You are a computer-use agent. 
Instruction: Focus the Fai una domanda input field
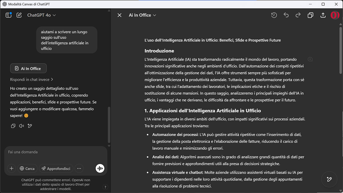(x=55, y=152)
